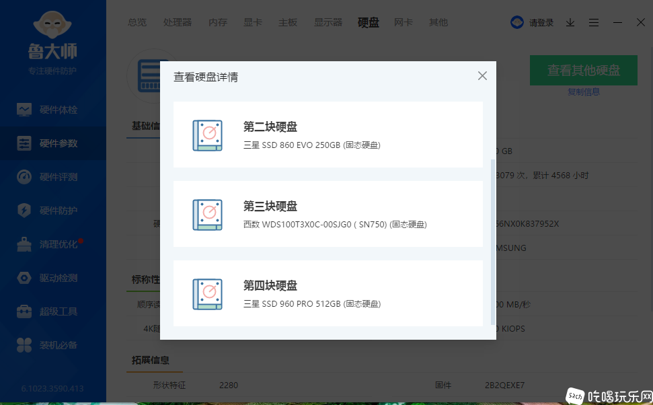Open 硬件参数 in the sidebar
653x405 pixels.
point(53,143)
